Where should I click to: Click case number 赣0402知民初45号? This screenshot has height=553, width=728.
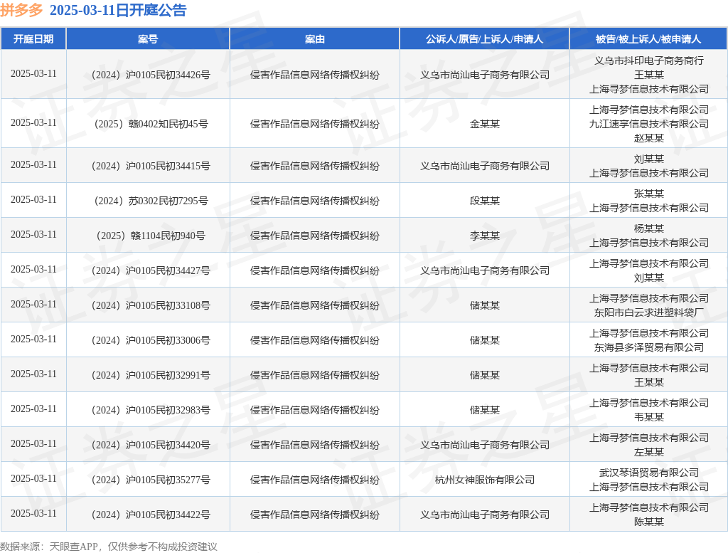151,124
